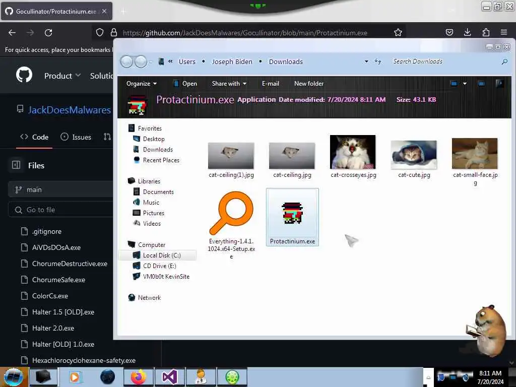The height and width of the screenshot is (387, 516).
Task: Select Documents under Libraries
Action: point(158,192)
